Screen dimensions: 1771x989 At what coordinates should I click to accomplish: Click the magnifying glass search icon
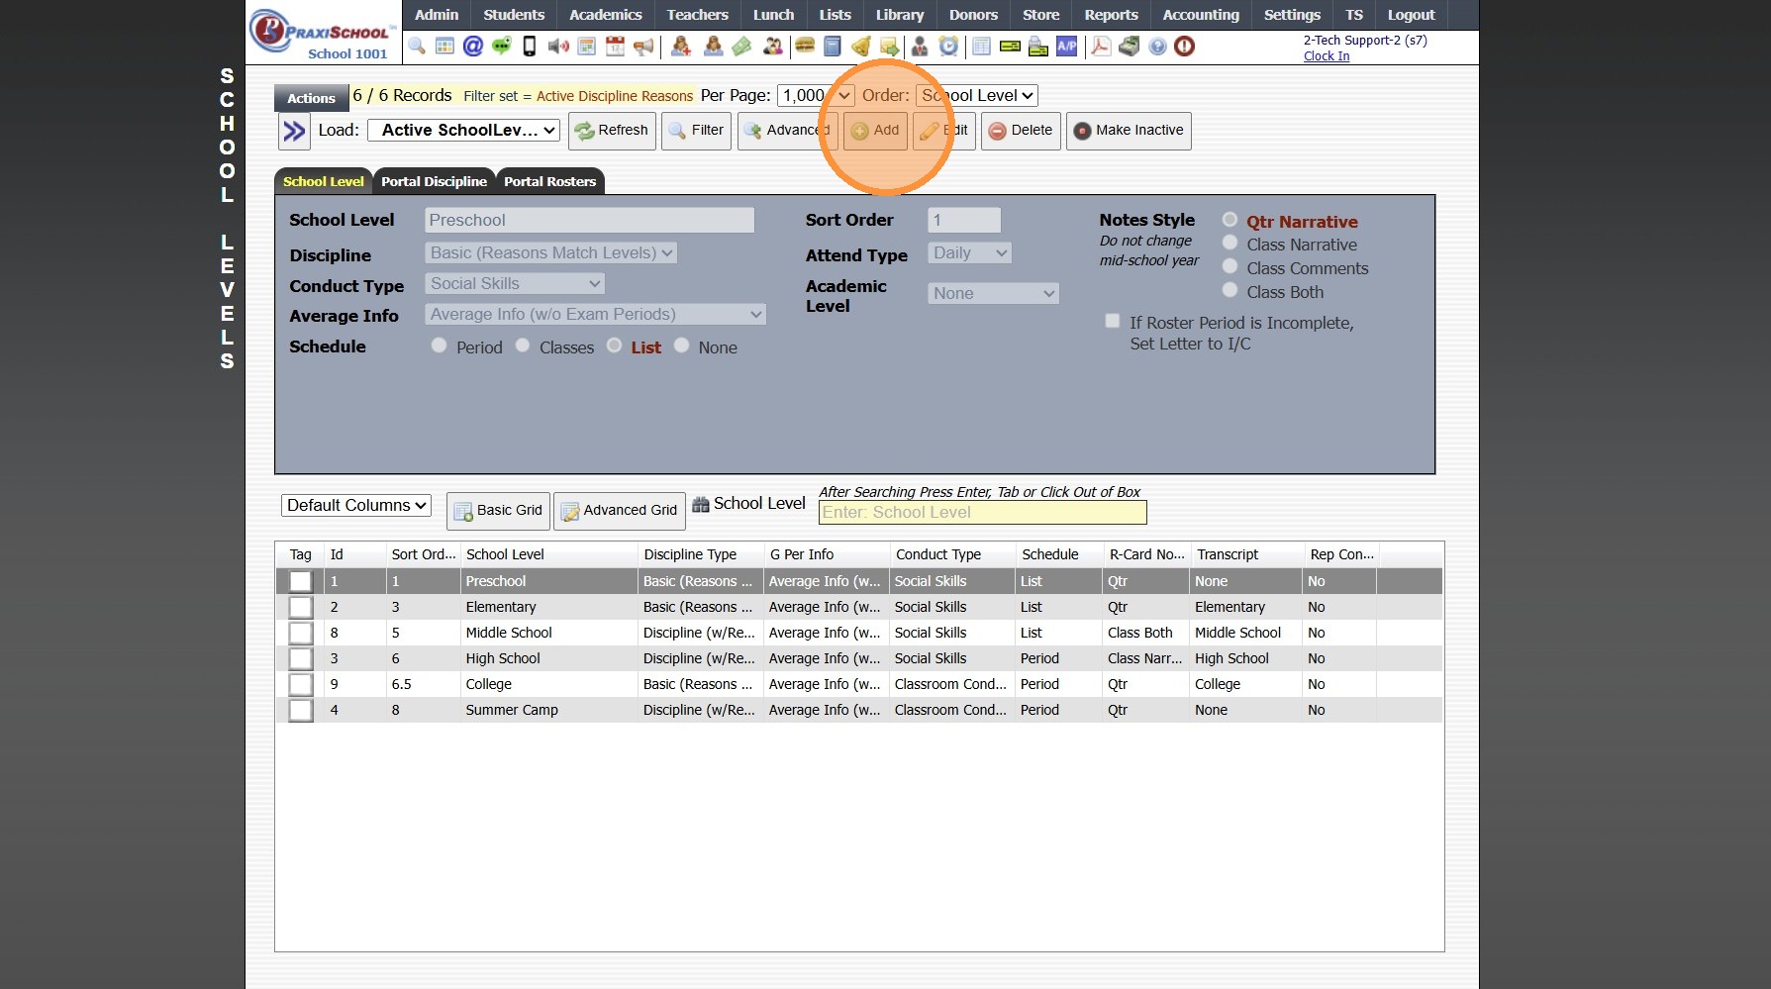pyautogui.click(x=417, y=47)
